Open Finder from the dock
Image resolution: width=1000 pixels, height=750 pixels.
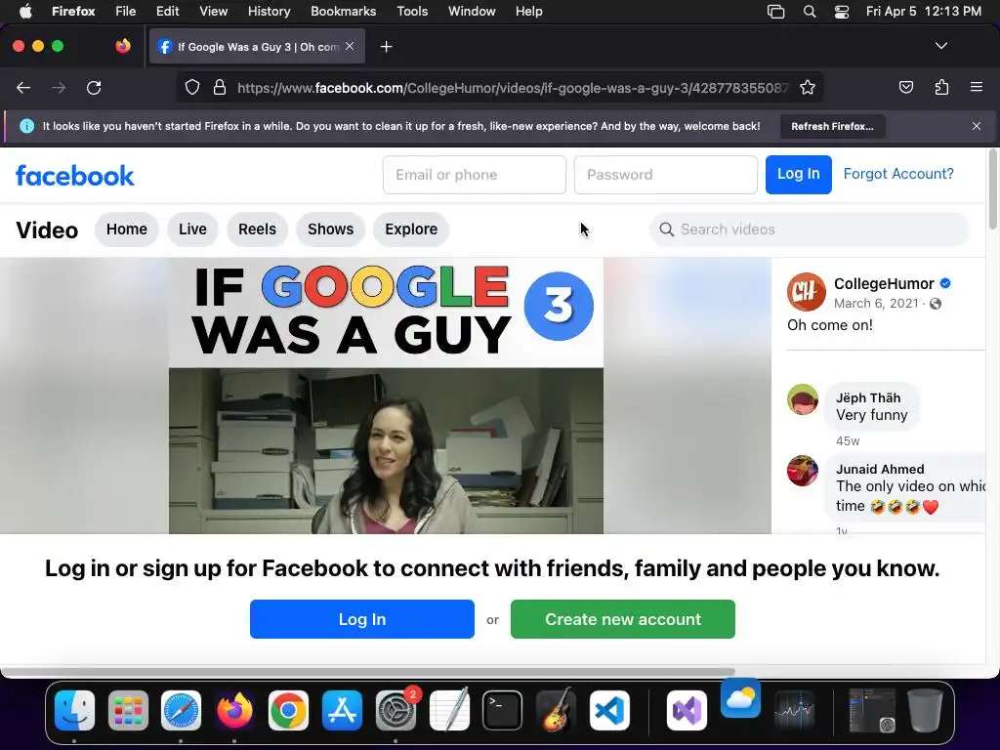pos(74,711)
